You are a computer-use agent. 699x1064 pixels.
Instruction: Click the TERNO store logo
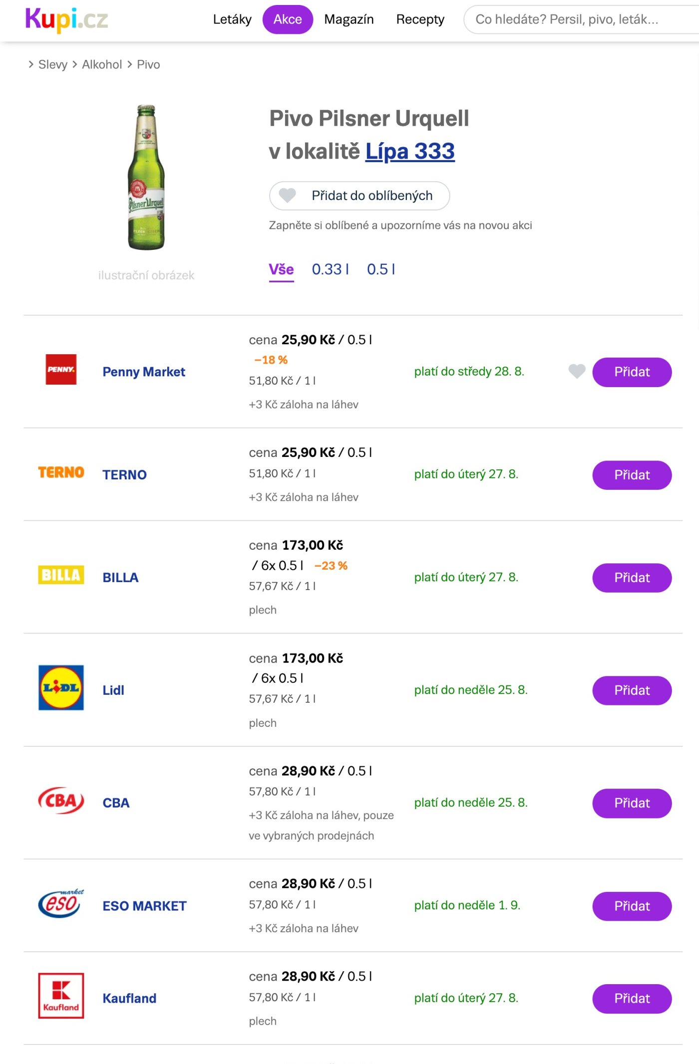point(61,472)
